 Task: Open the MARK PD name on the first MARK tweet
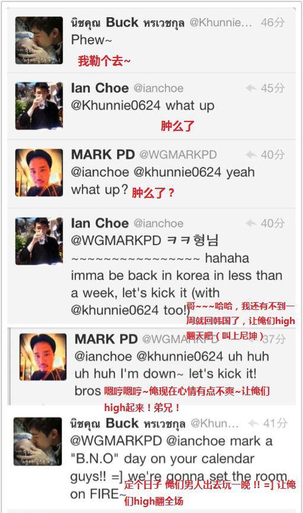click(x=102, y=155)
